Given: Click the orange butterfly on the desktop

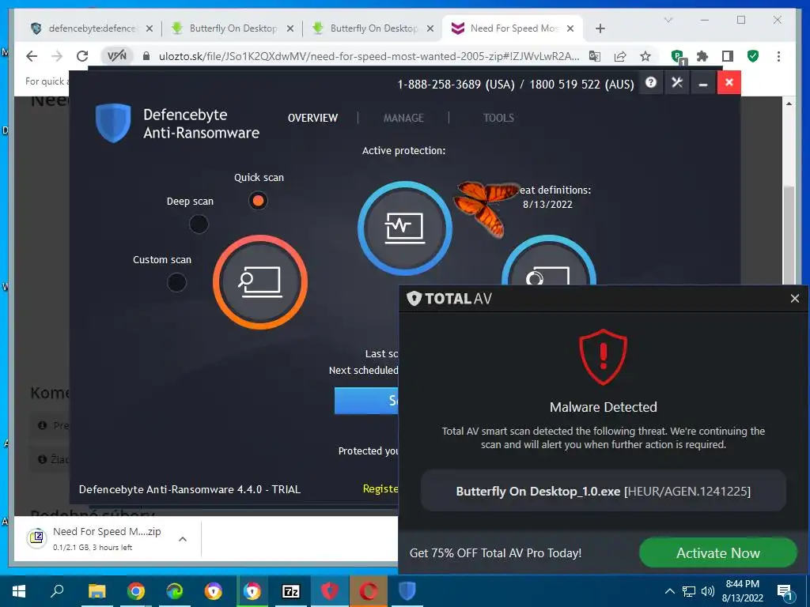Looking at the screenshot, I should 485,208.
